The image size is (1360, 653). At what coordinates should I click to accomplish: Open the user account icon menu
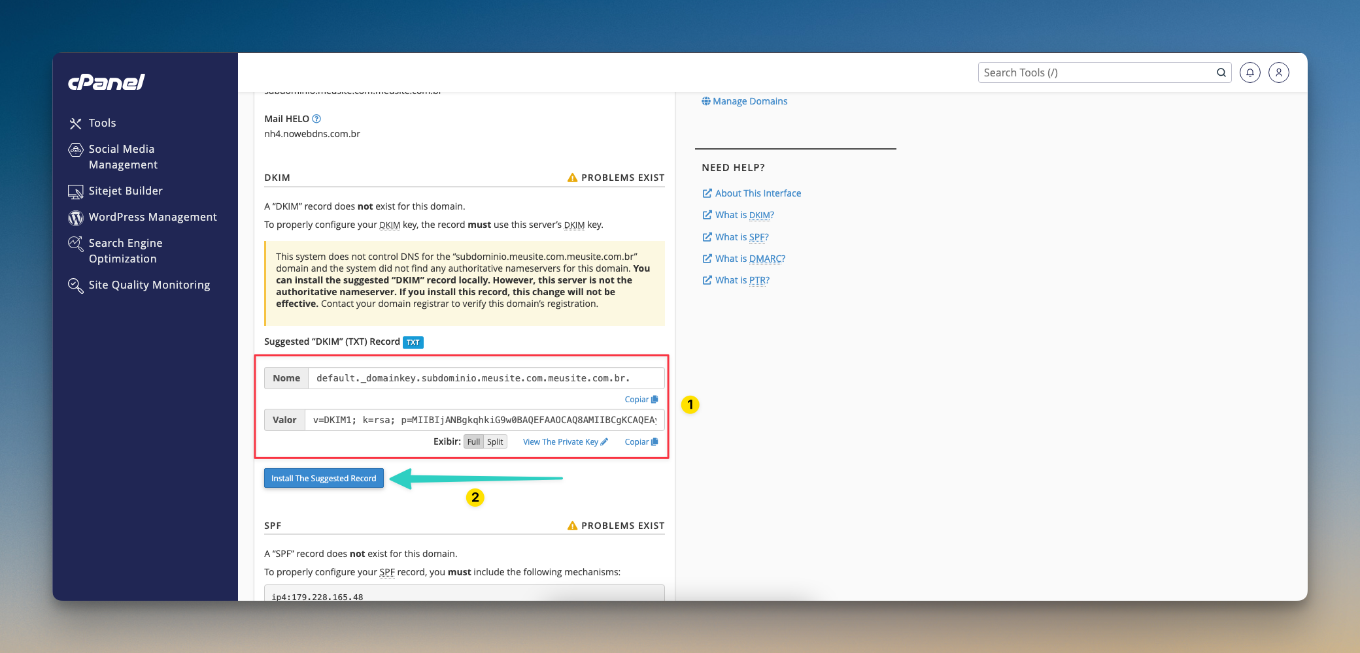click(1278, 72)
